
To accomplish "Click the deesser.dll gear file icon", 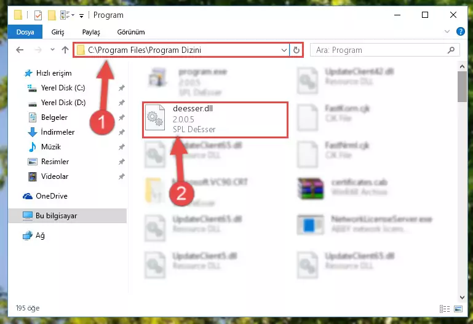I will 155,117.
